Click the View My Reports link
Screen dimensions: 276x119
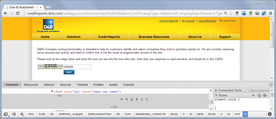click(168, 21)
